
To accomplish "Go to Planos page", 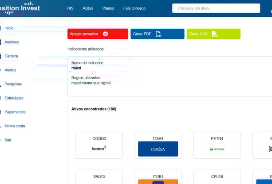I will (x=108, y=8).
